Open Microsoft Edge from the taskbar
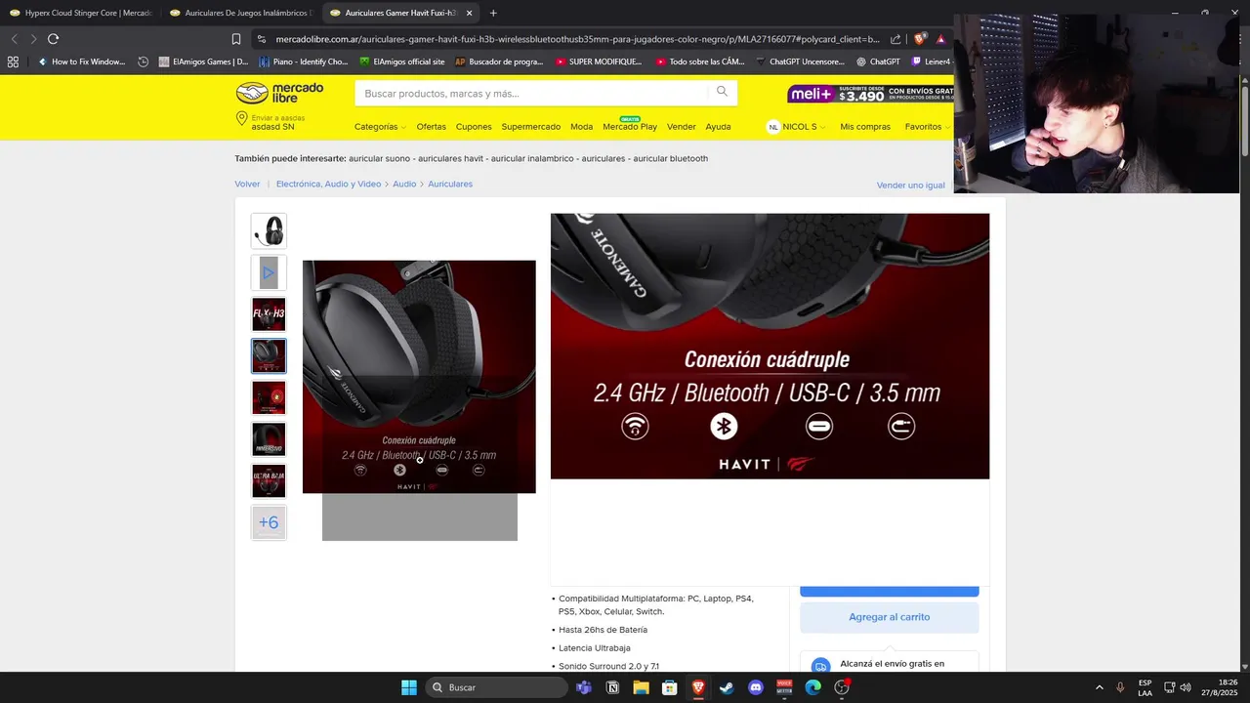 pos(812,687)
